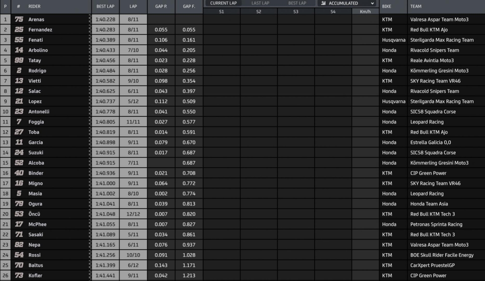Click lap count 11/11 for Foggia
This screenshot has width=485, height=281.
(133, 122)
